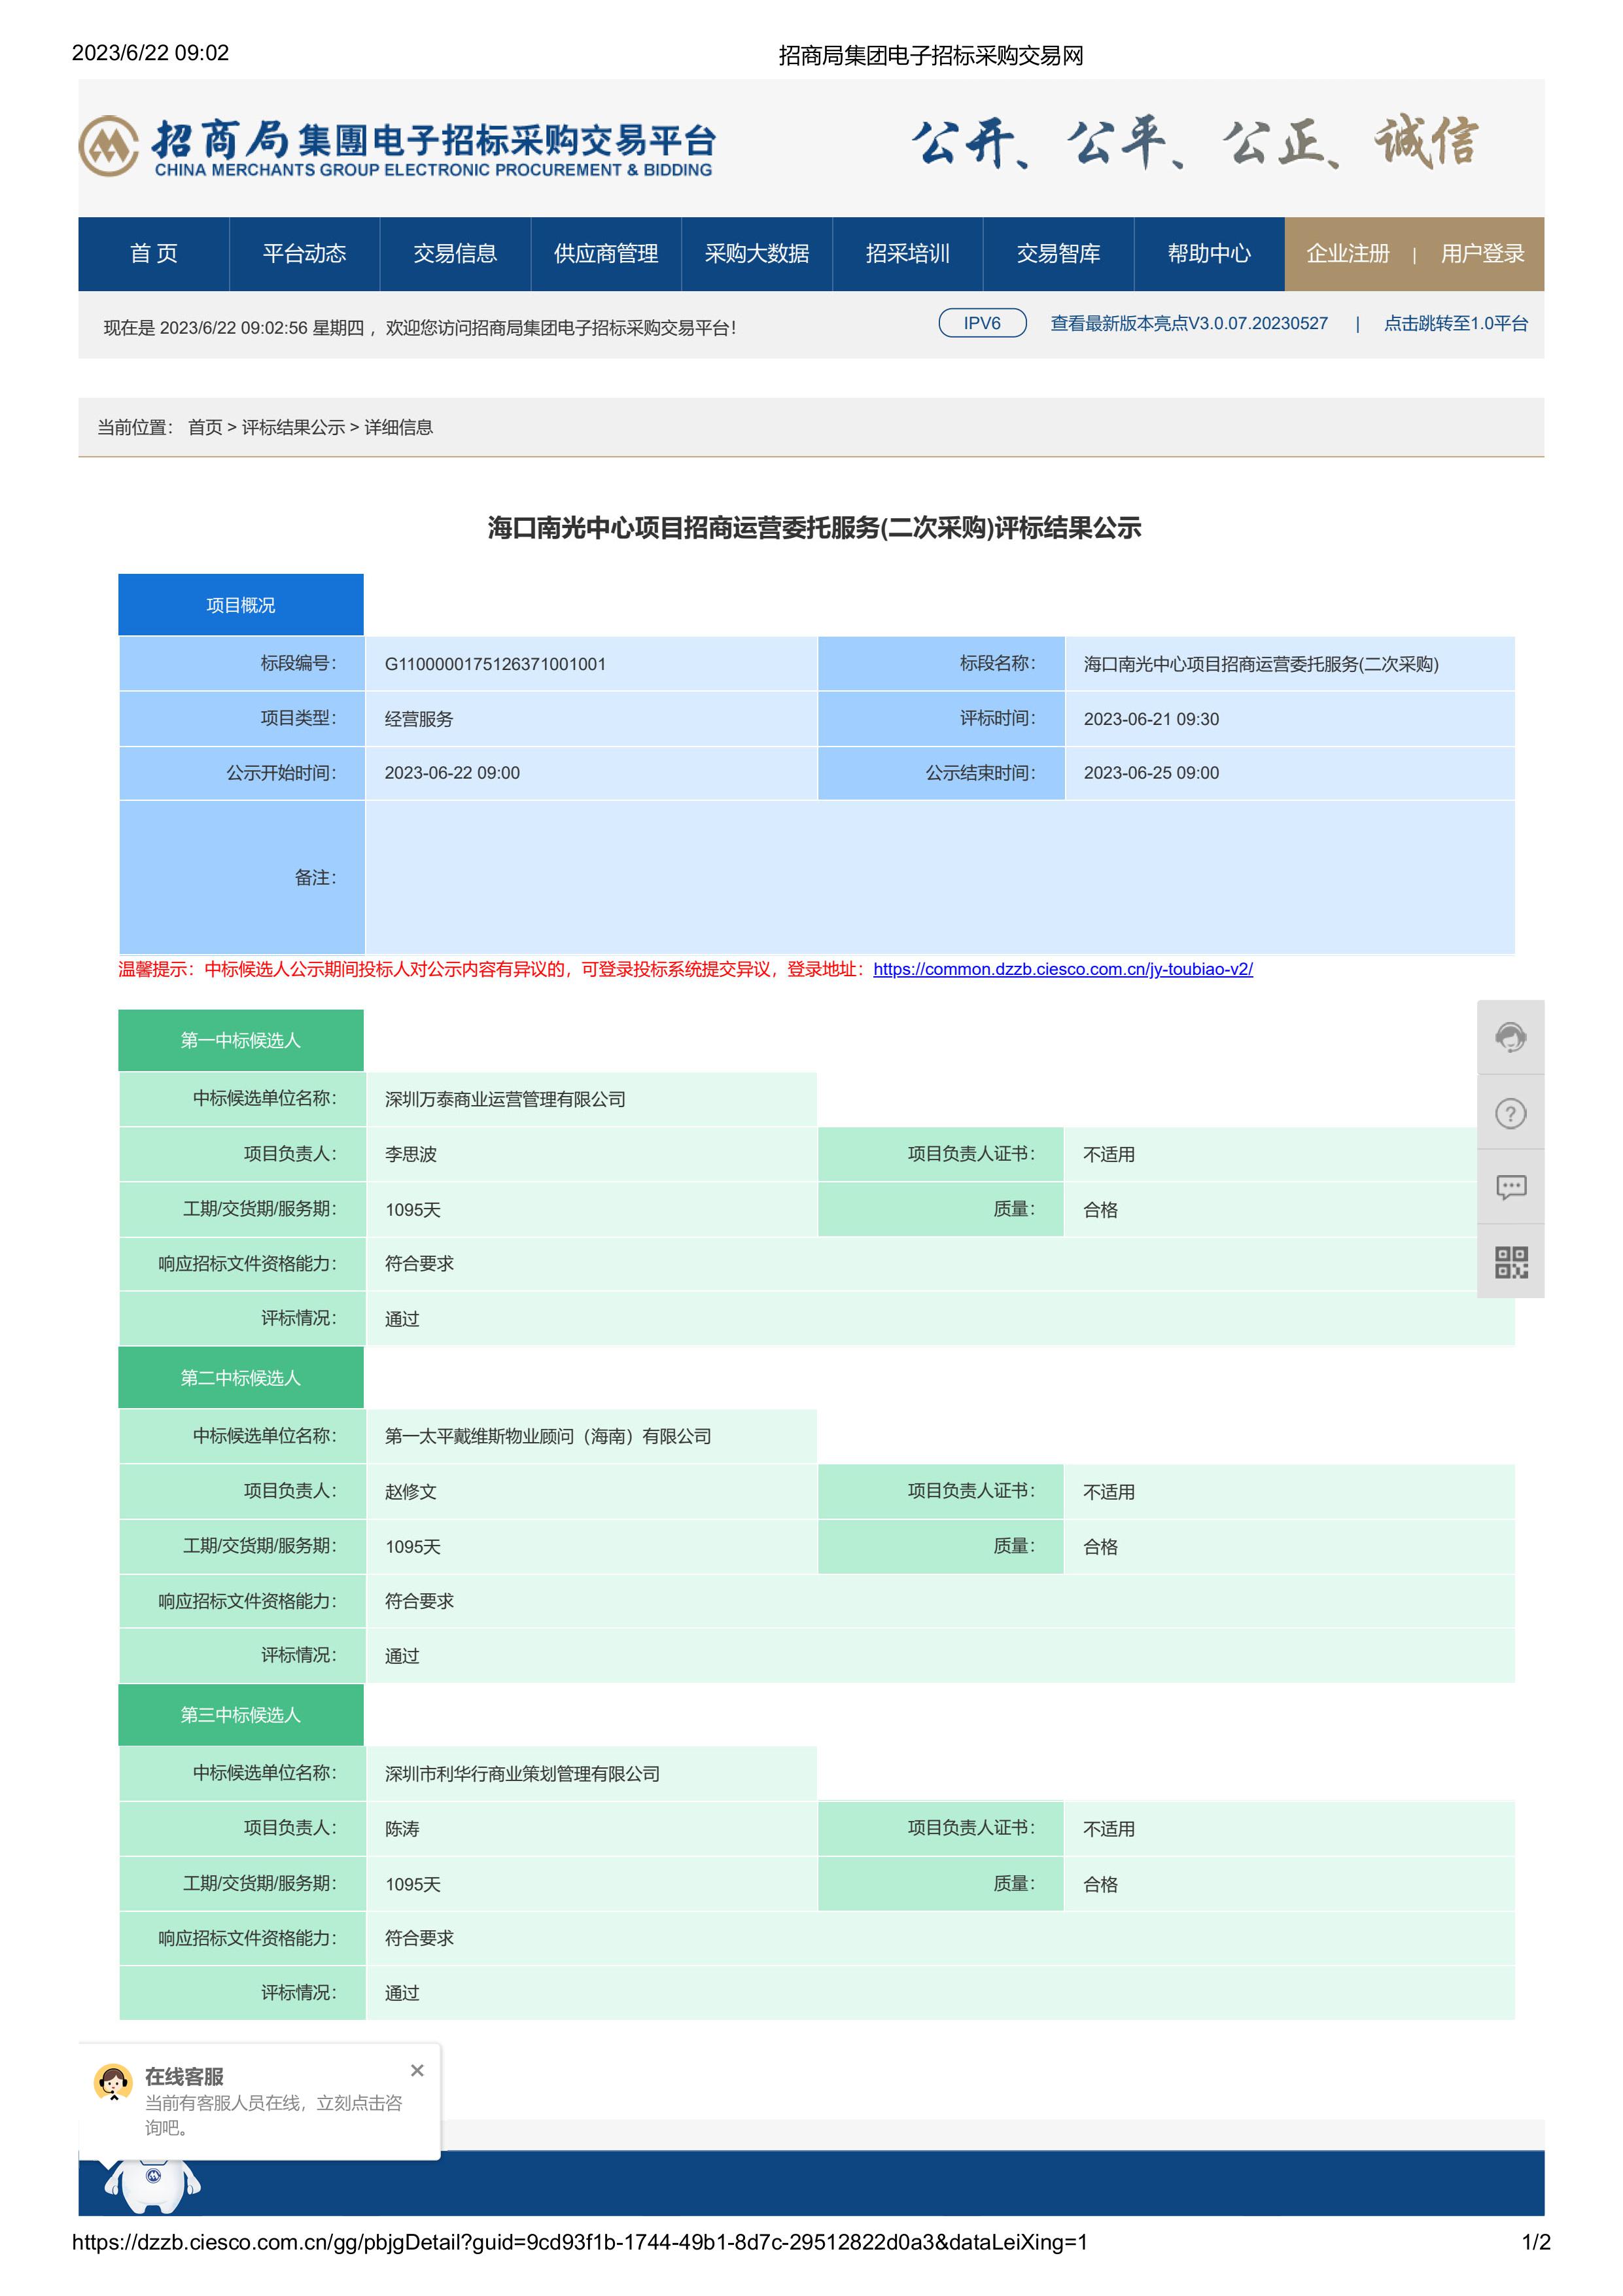Click project leader name 赵修文
This screenshot has height=2296, width=1623.
click(411, 1491)
